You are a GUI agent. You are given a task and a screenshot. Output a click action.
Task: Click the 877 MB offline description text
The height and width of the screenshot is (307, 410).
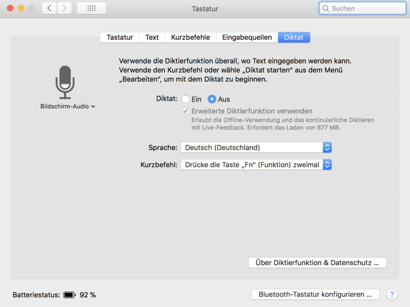click(x=283, y=124)
